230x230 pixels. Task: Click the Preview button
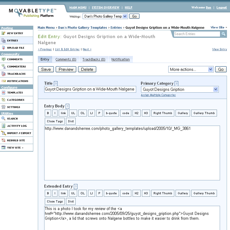pos(66,69)
